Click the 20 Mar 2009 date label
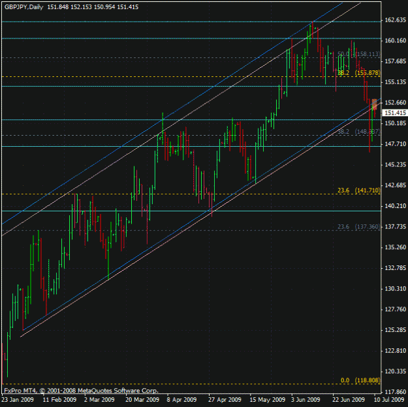 tap(142, 399)
